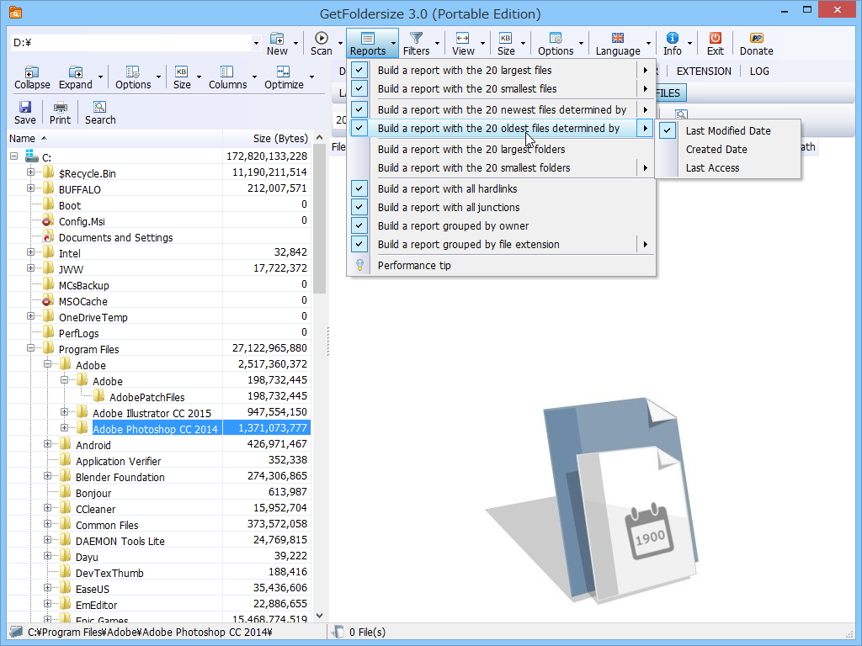Sort by the Name column header
Screen dimensions: 862x646
tap(114, 139)
